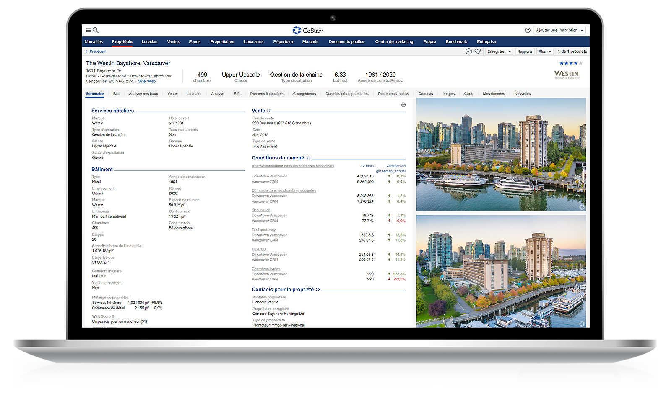
Task: Click the CoStar logo
Action: click(308, 31)
